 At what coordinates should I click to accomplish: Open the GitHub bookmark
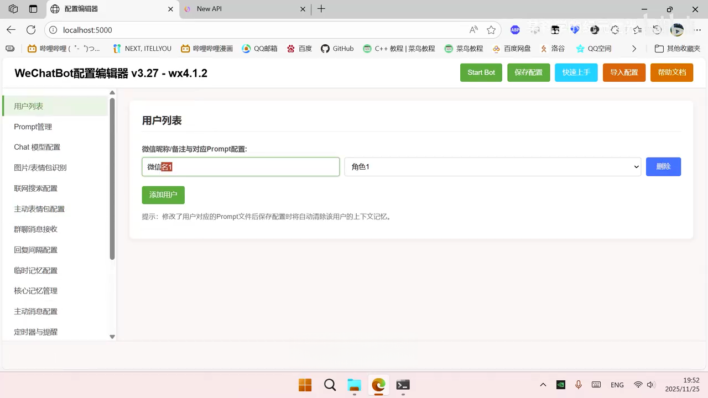tap(337, 49)
